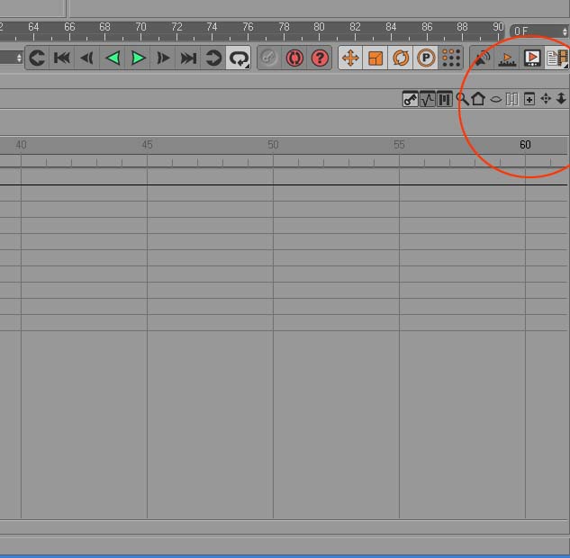Step back one frame
The image size is (570, 558).
pos(87,58)
